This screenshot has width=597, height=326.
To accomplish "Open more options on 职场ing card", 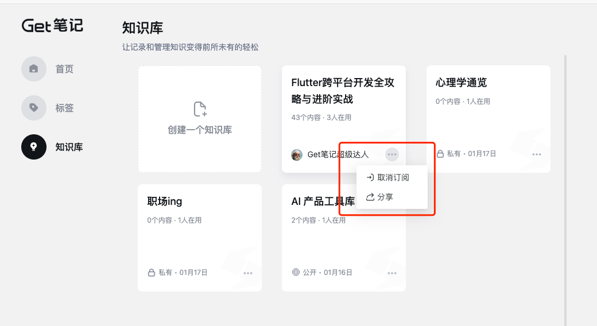I will click(248, 273).
